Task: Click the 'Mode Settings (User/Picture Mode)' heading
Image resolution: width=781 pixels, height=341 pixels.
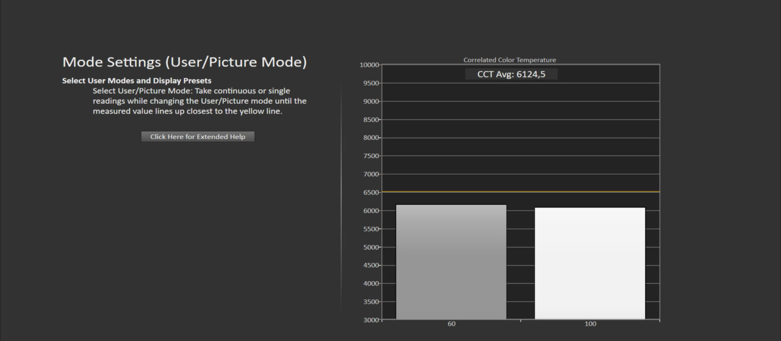Action: point(184,62)
